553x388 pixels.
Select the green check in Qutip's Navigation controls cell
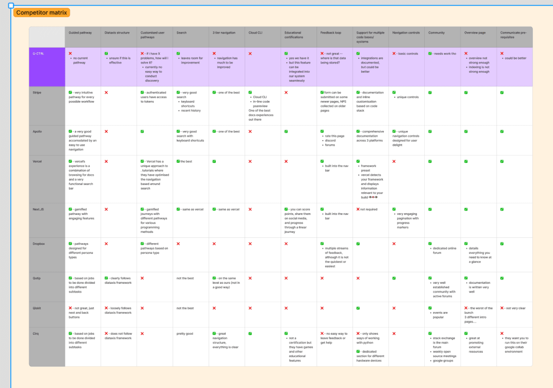(394, 278)
